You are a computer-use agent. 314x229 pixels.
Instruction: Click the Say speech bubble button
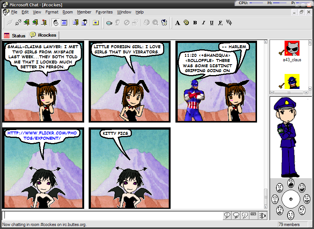[227, 216]
